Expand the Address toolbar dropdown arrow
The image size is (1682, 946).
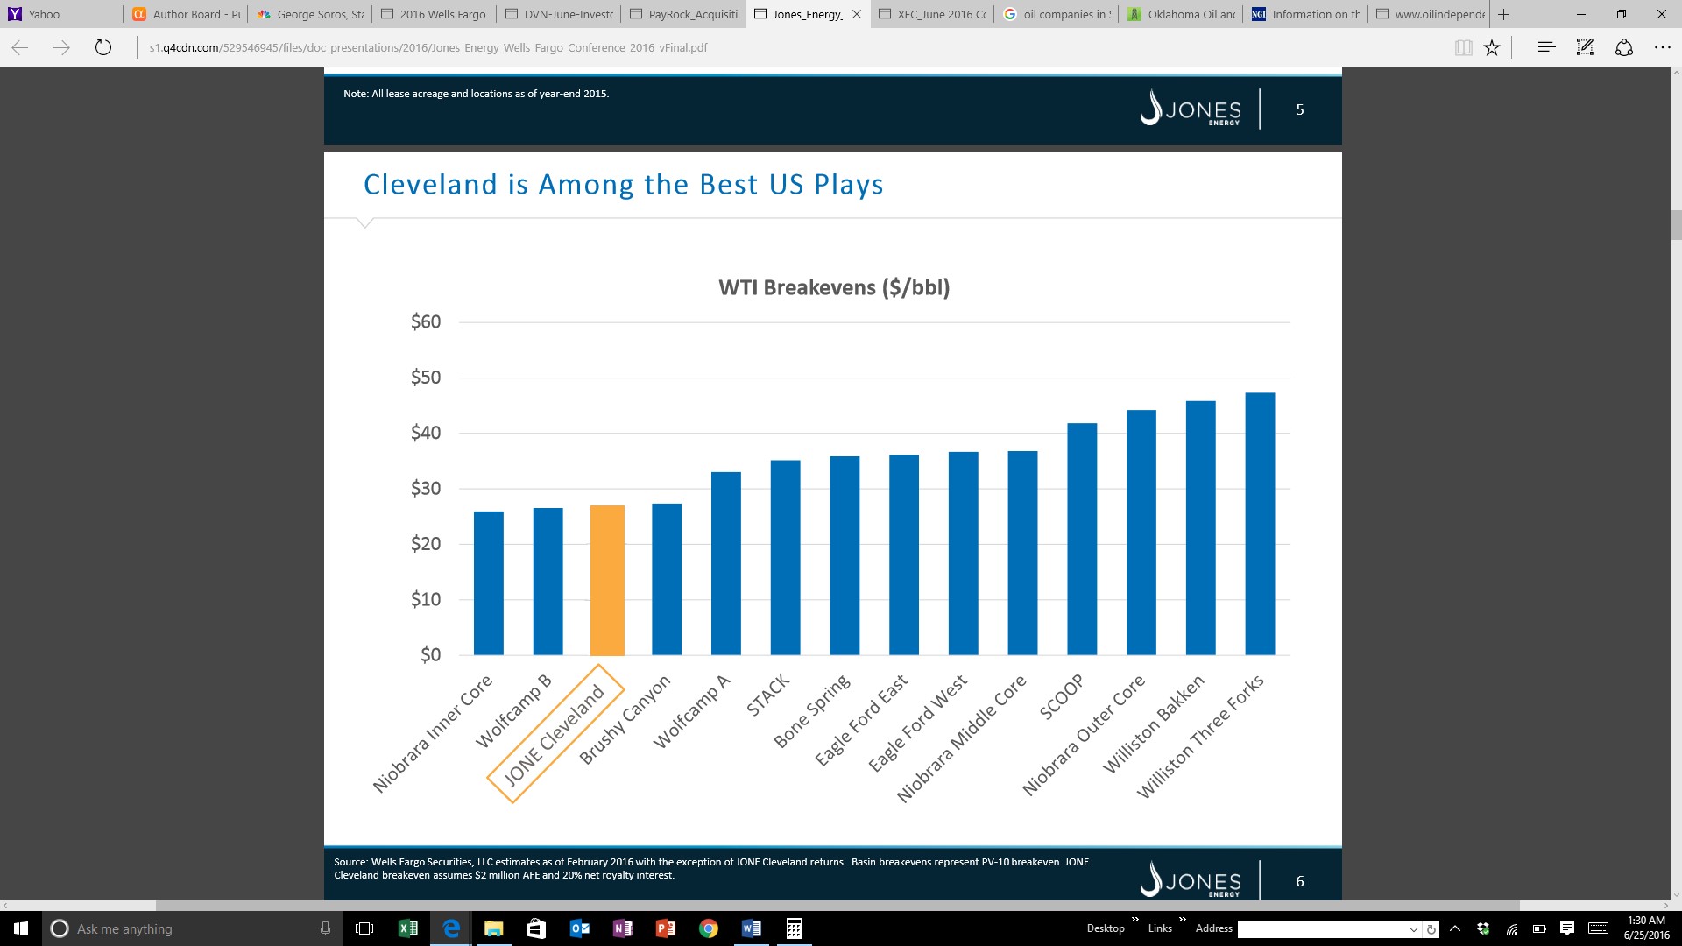coord(1413,929)
